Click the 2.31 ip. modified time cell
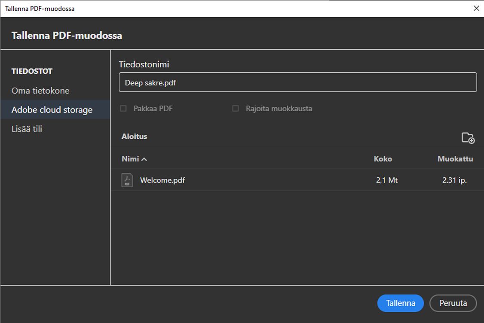Viewport: 484px width, 323px height. pos(454,180)
